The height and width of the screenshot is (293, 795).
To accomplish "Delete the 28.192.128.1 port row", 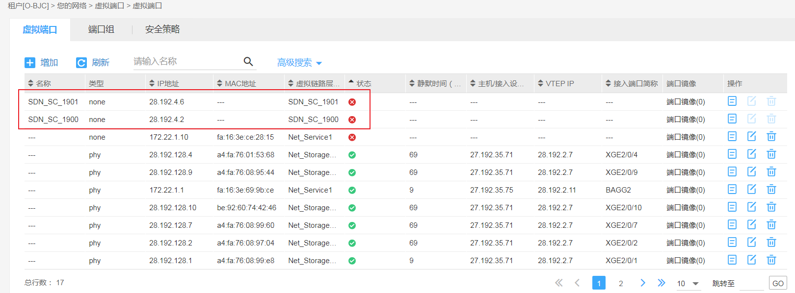I will click(x=771, y=260).
